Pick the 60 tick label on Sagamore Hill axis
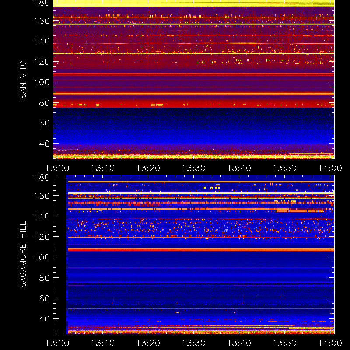 coord(44,298)
